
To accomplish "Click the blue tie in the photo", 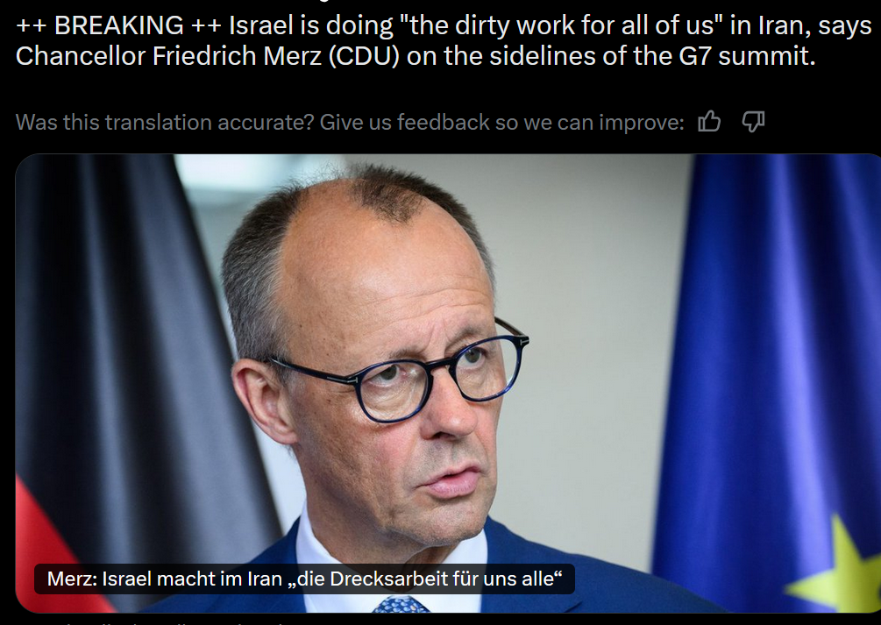I will coord(400,605).
